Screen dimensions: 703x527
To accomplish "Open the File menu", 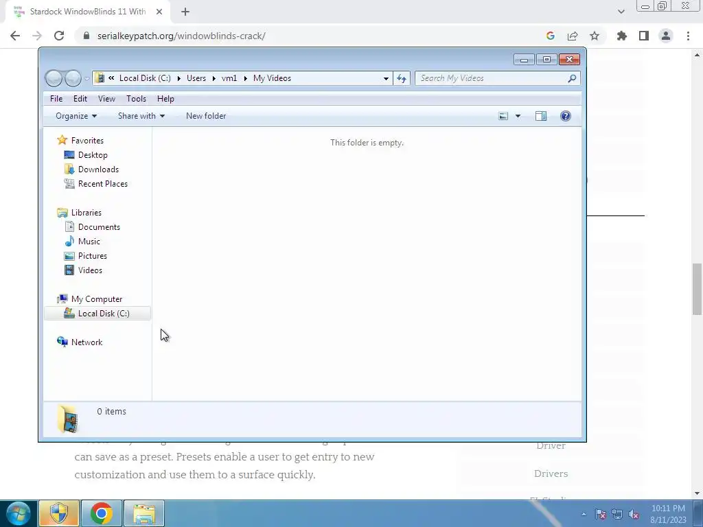I will click(x=56, y=99).
